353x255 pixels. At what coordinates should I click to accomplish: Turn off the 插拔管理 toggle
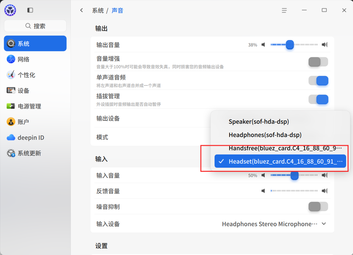(x=318, y=99)
